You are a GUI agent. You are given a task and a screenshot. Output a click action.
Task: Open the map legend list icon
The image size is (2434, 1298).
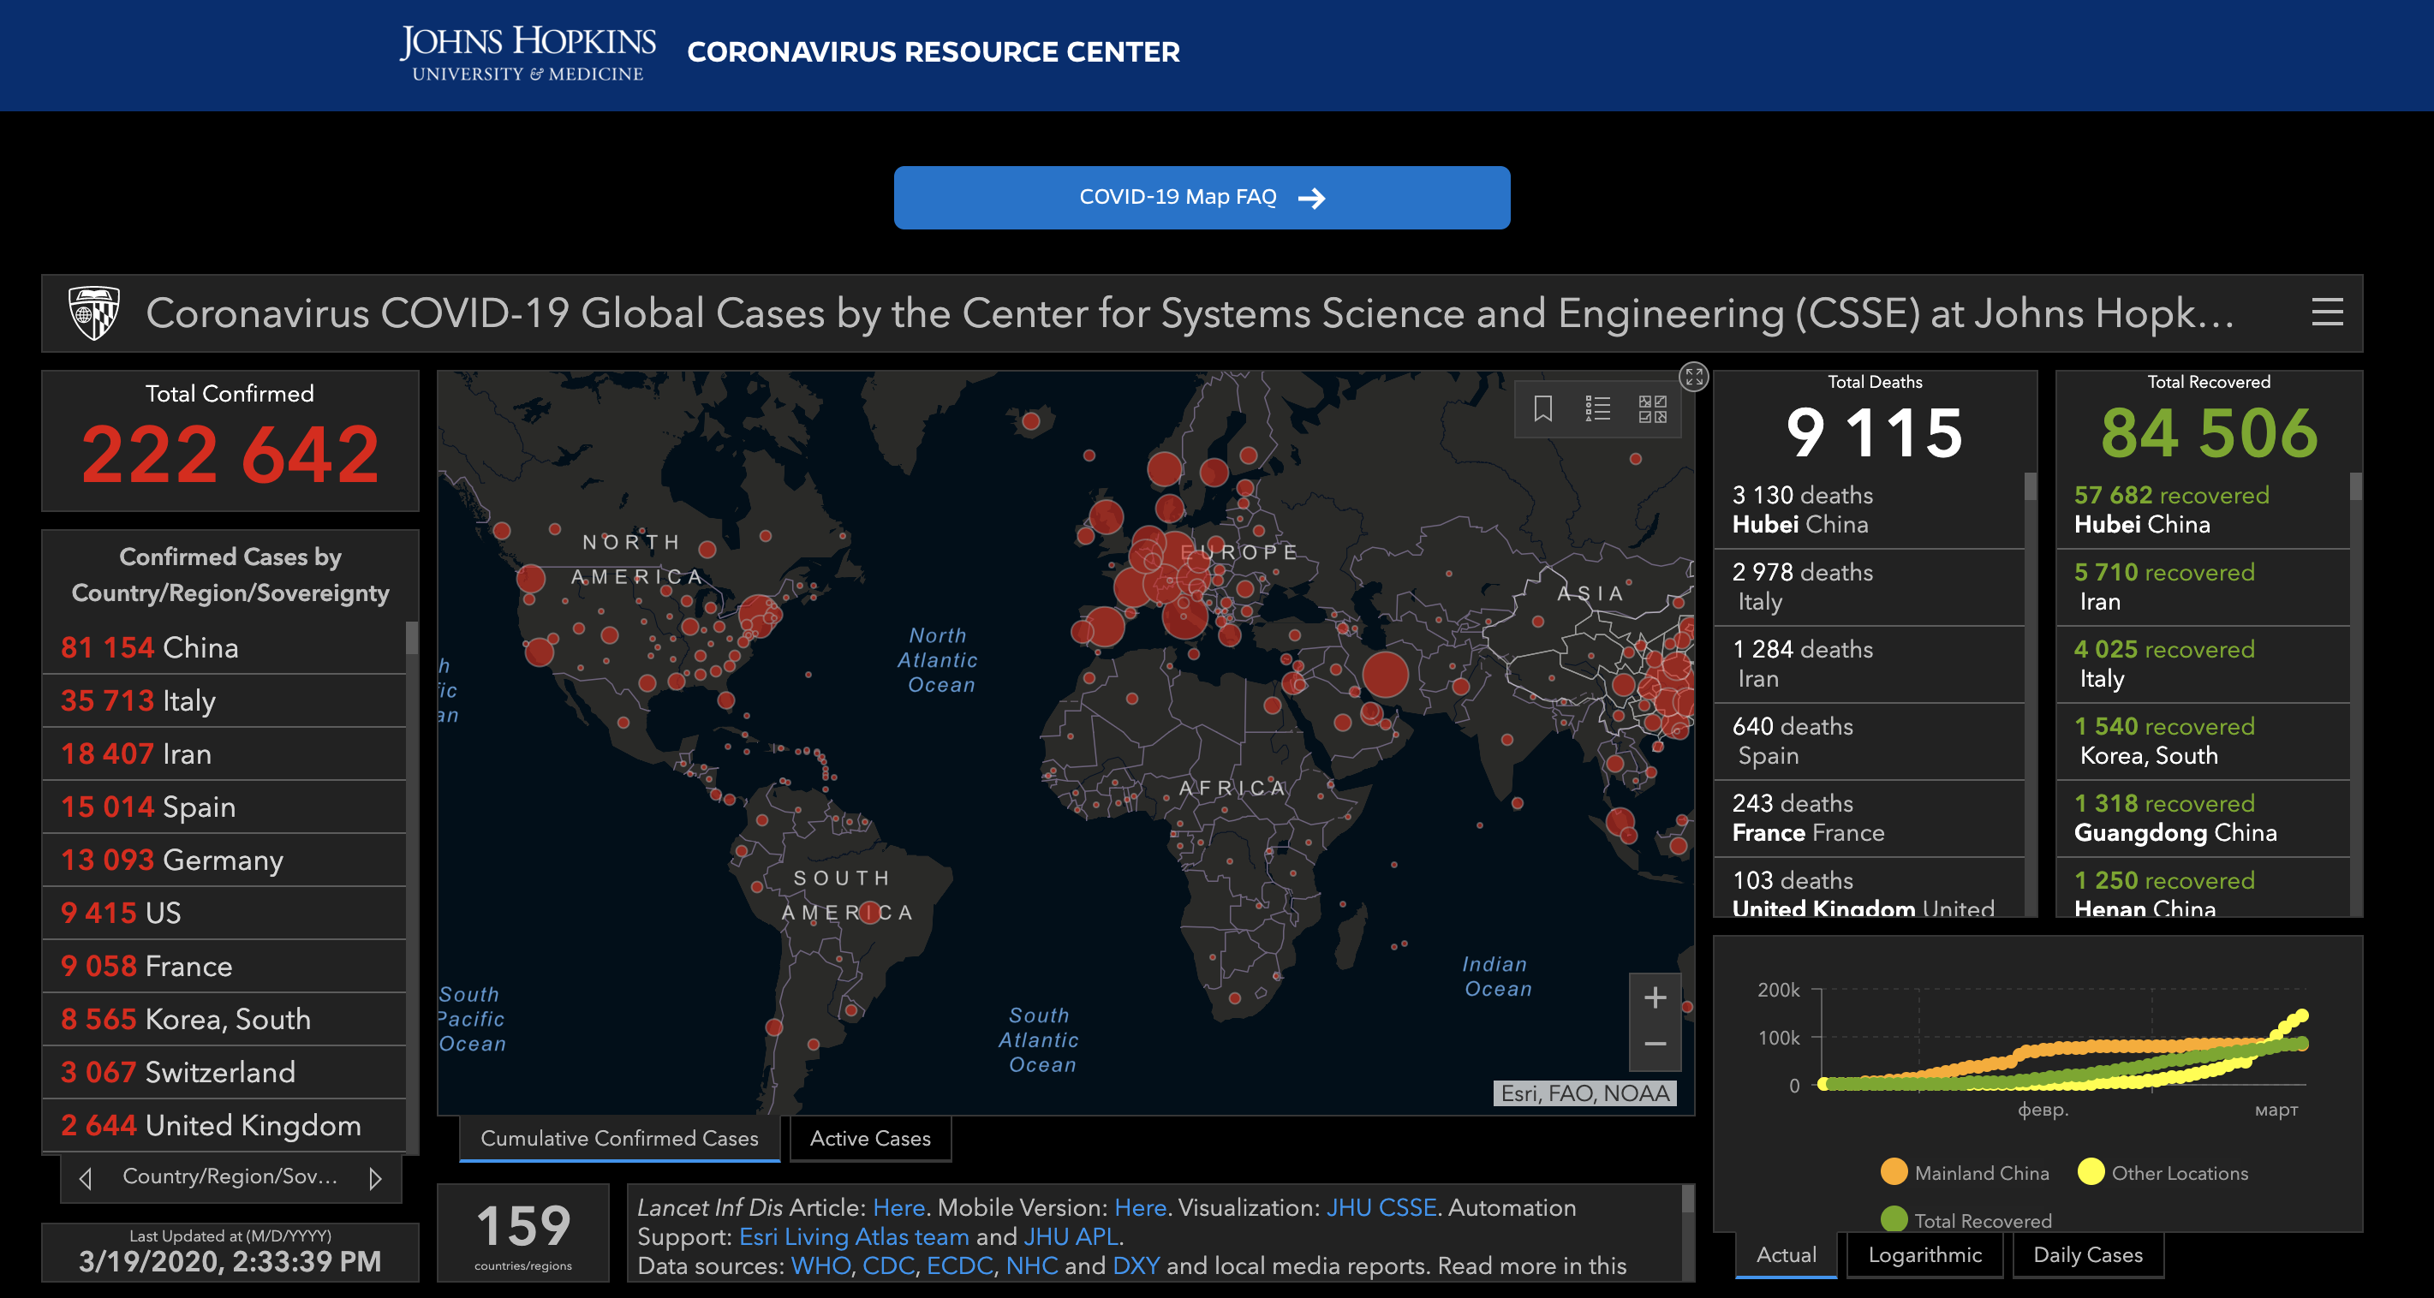[x=1597, y=409]
